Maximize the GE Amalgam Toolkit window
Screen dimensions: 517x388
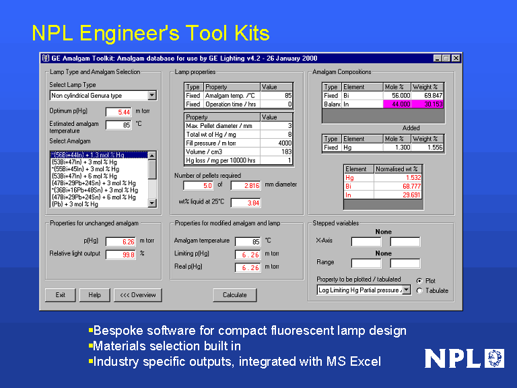coord(446,59)
